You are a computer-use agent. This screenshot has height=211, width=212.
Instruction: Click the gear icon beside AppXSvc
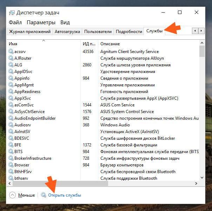(x=11, y=98)
